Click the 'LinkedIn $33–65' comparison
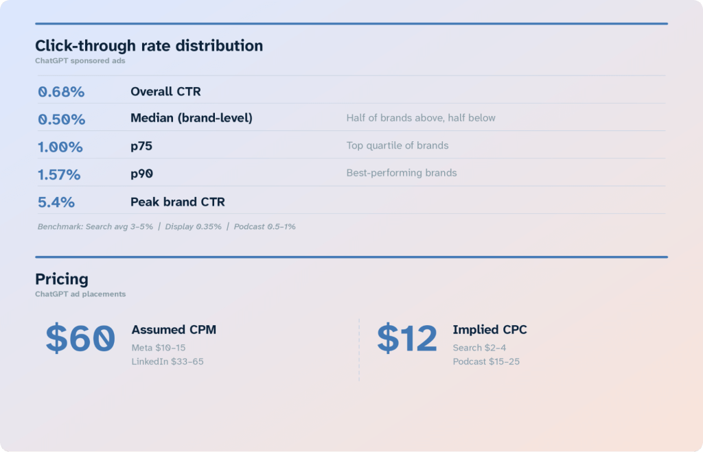Viewport: 703px width, 452px height. 168,361
